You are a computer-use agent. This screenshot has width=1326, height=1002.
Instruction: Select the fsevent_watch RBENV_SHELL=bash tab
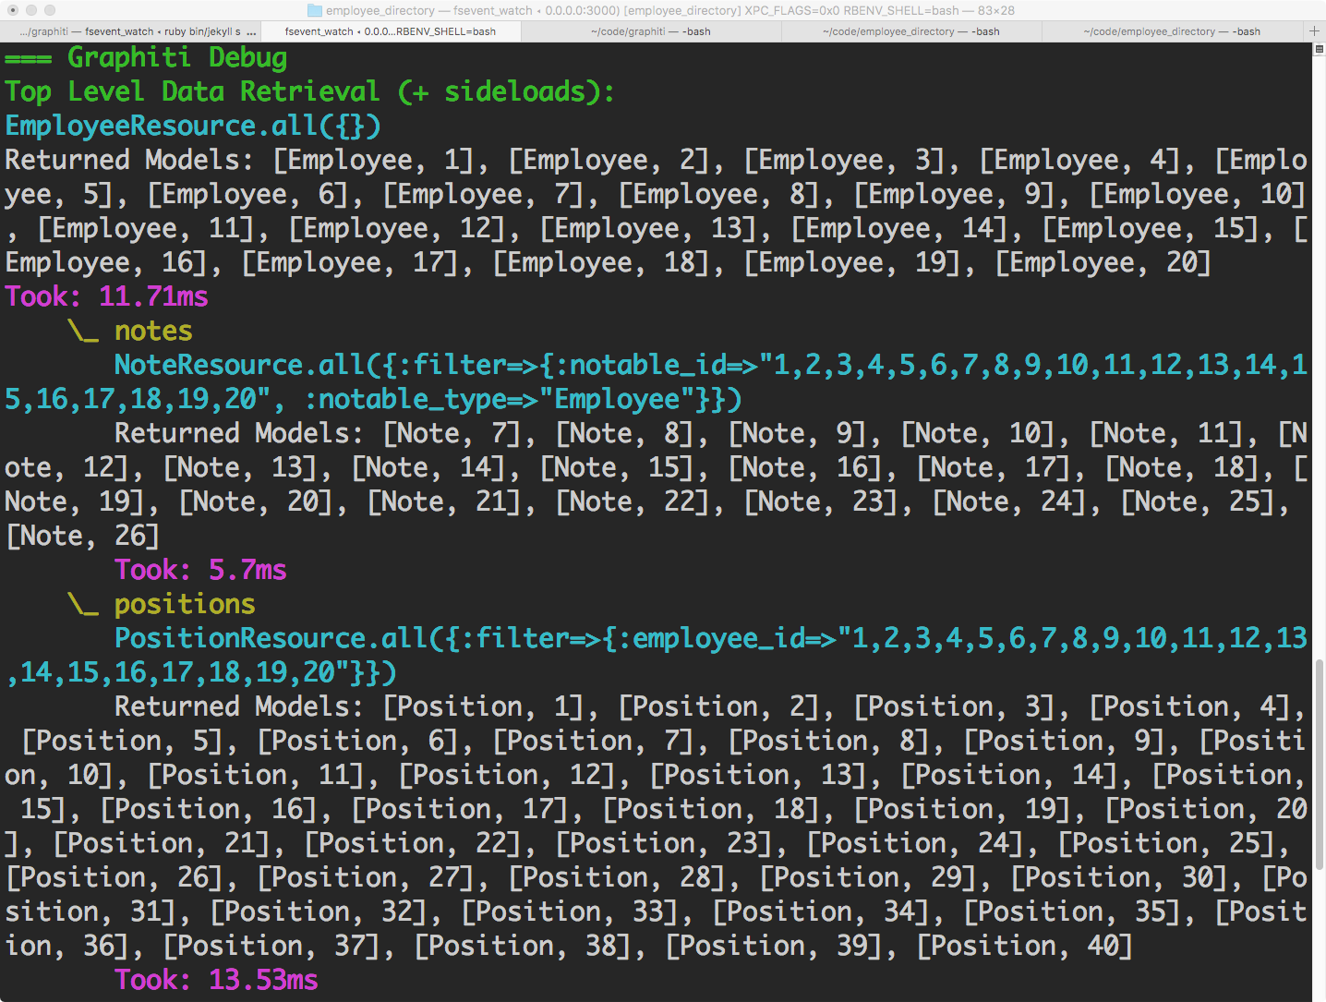391,31
